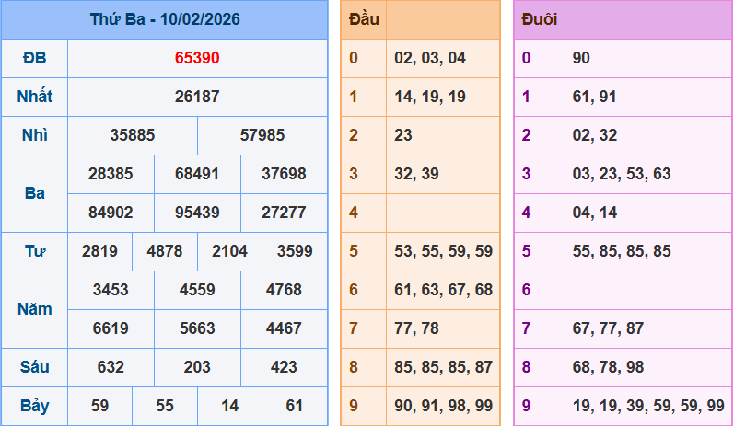The width and height of the screenshot is (734, 426).
Task: Select sixth prize number 632
Action: coord(111,367)
